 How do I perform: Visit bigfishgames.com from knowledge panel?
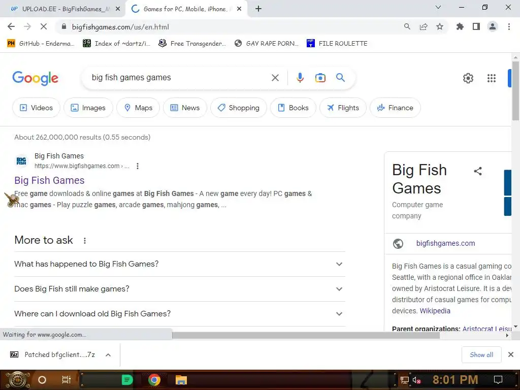[445, 243]
